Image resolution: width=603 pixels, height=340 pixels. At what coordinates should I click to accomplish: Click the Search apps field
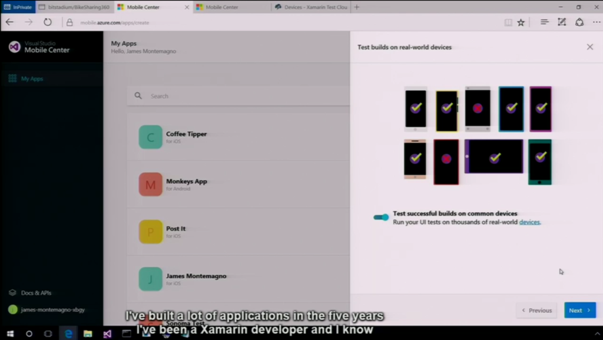tap(238, 96)
